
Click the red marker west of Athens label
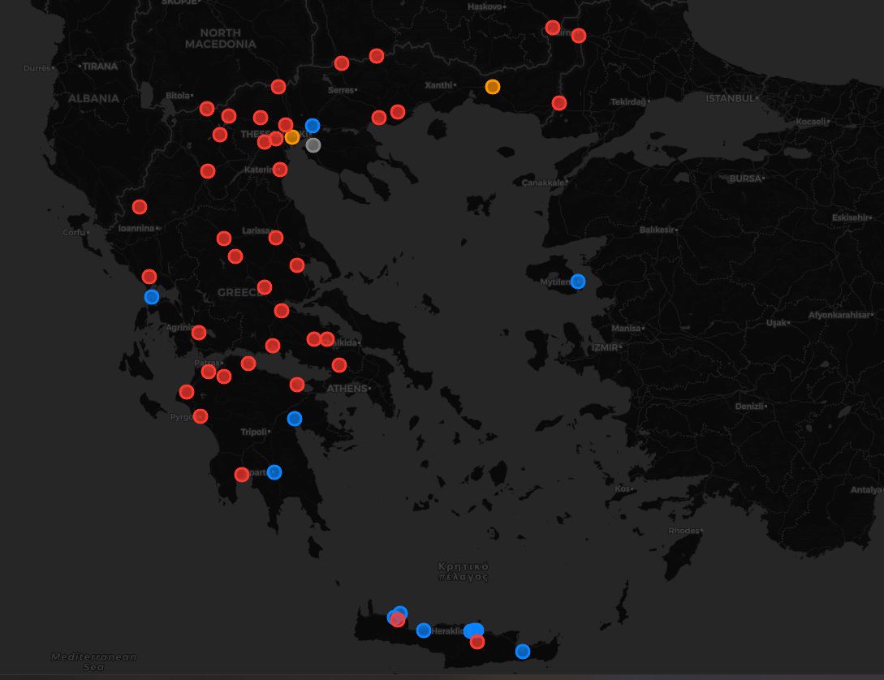[x=297, y=385]
